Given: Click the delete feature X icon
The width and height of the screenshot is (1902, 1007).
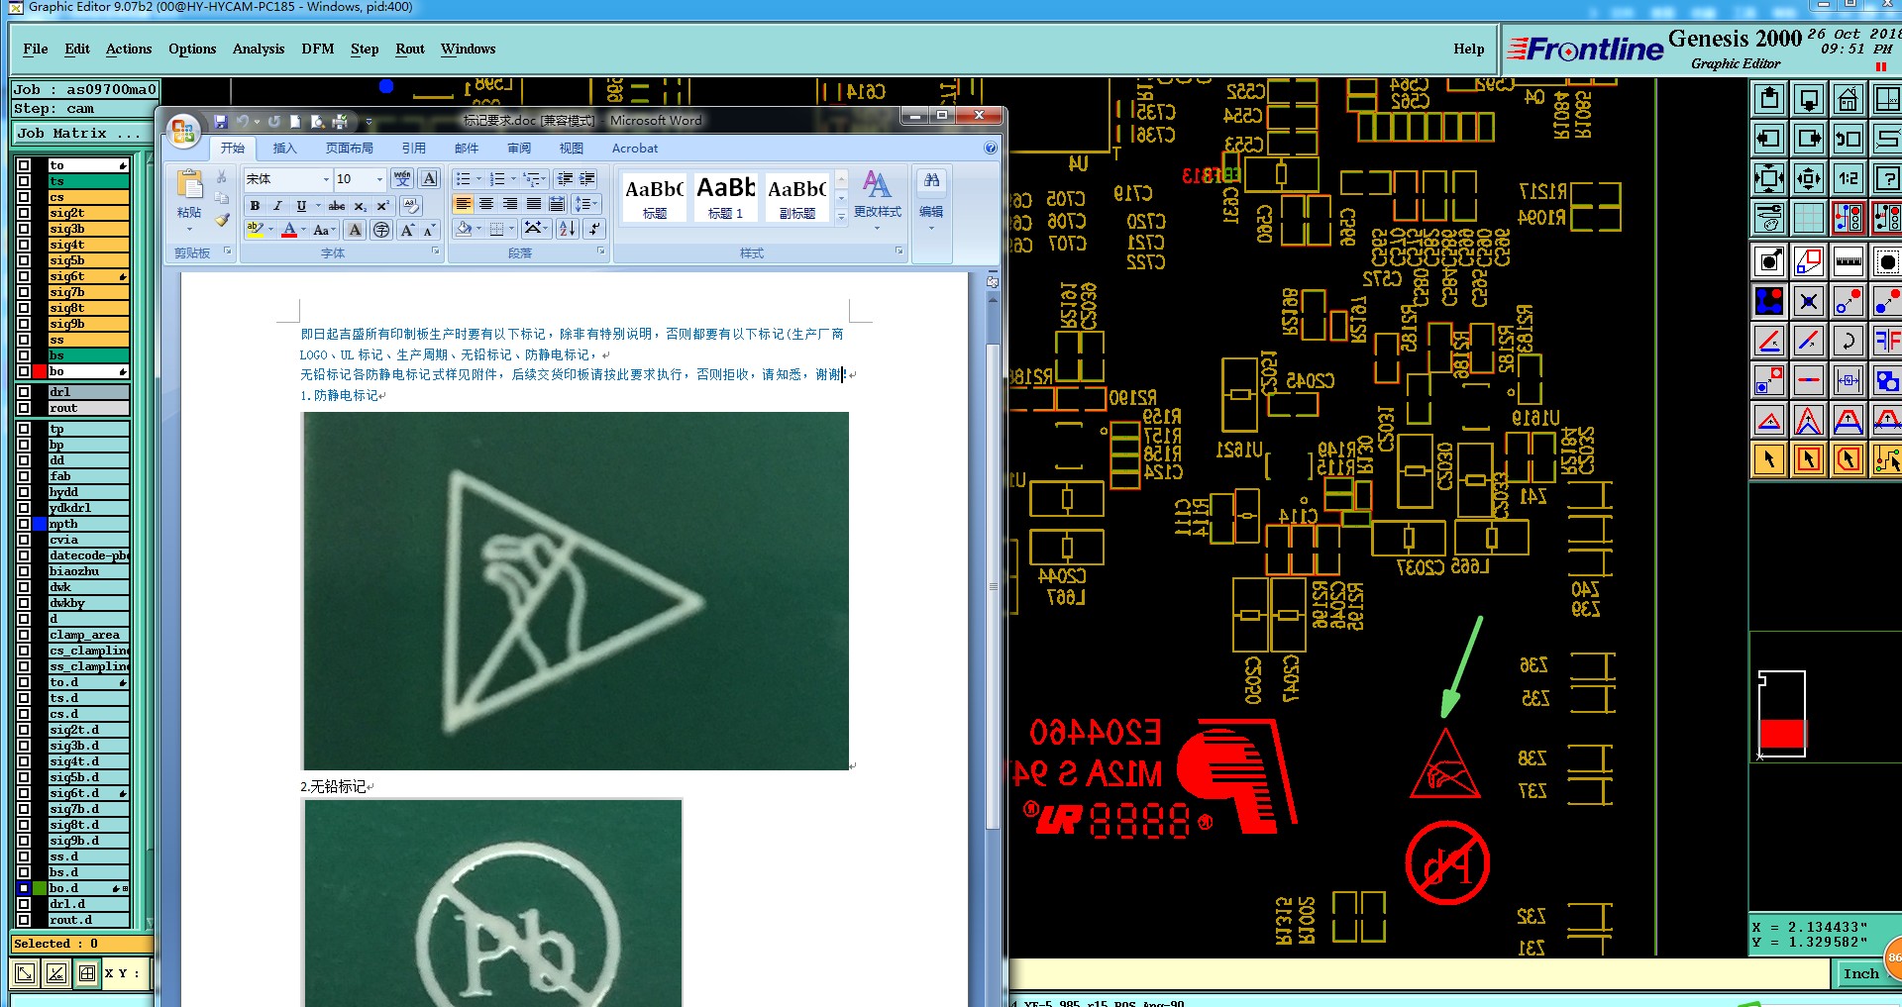Looking at the screenshot, I should click(x=1809, y=301).
